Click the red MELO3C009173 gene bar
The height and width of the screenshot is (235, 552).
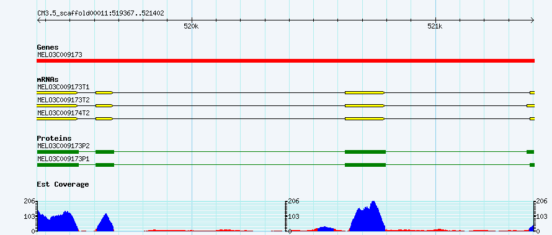(285, 61)
